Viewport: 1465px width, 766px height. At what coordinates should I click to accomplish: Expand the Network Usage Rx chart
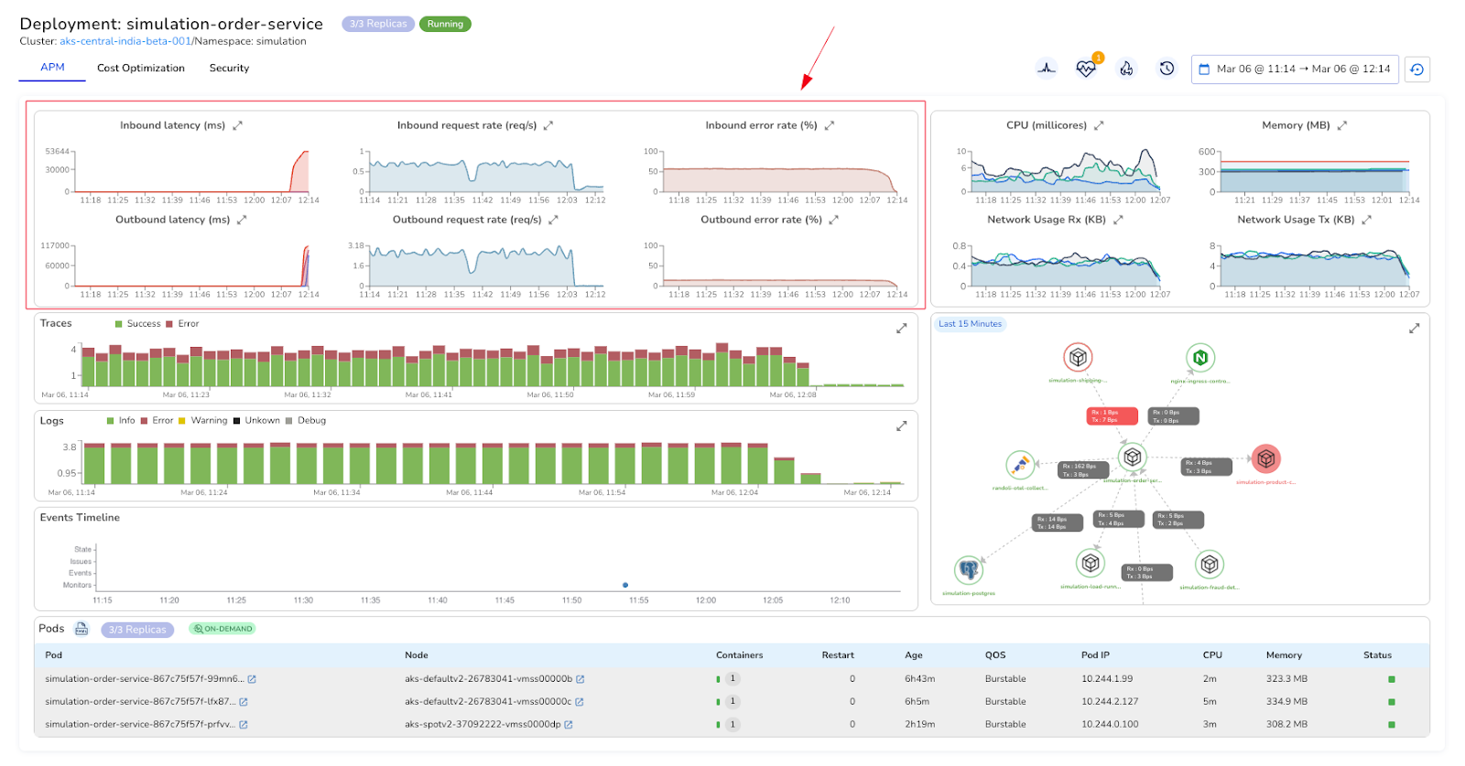pos(1118,220)
